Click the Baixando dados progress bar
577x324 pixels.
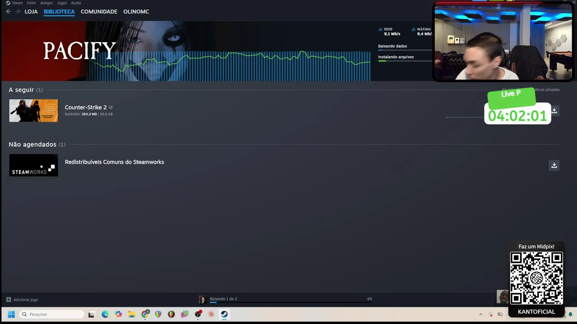tap(405, 50)
